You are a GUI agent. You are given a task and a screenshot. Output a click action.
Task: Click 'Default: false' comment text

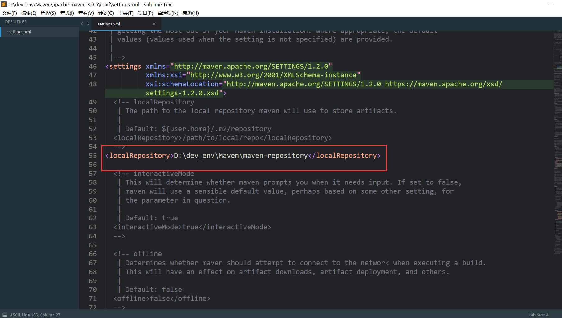click(x=153, y=289)
